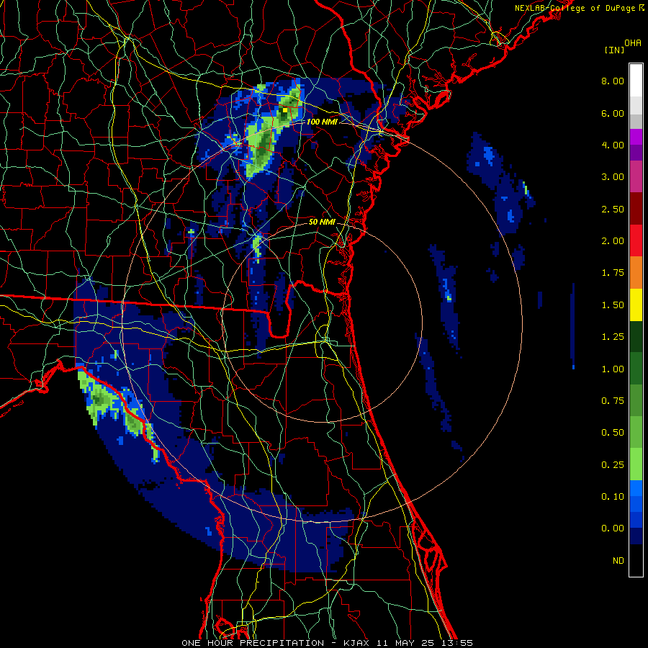Click the 100 NMI range ring label
The height and width of the screenshot is (648, 648).
(322, 122)
